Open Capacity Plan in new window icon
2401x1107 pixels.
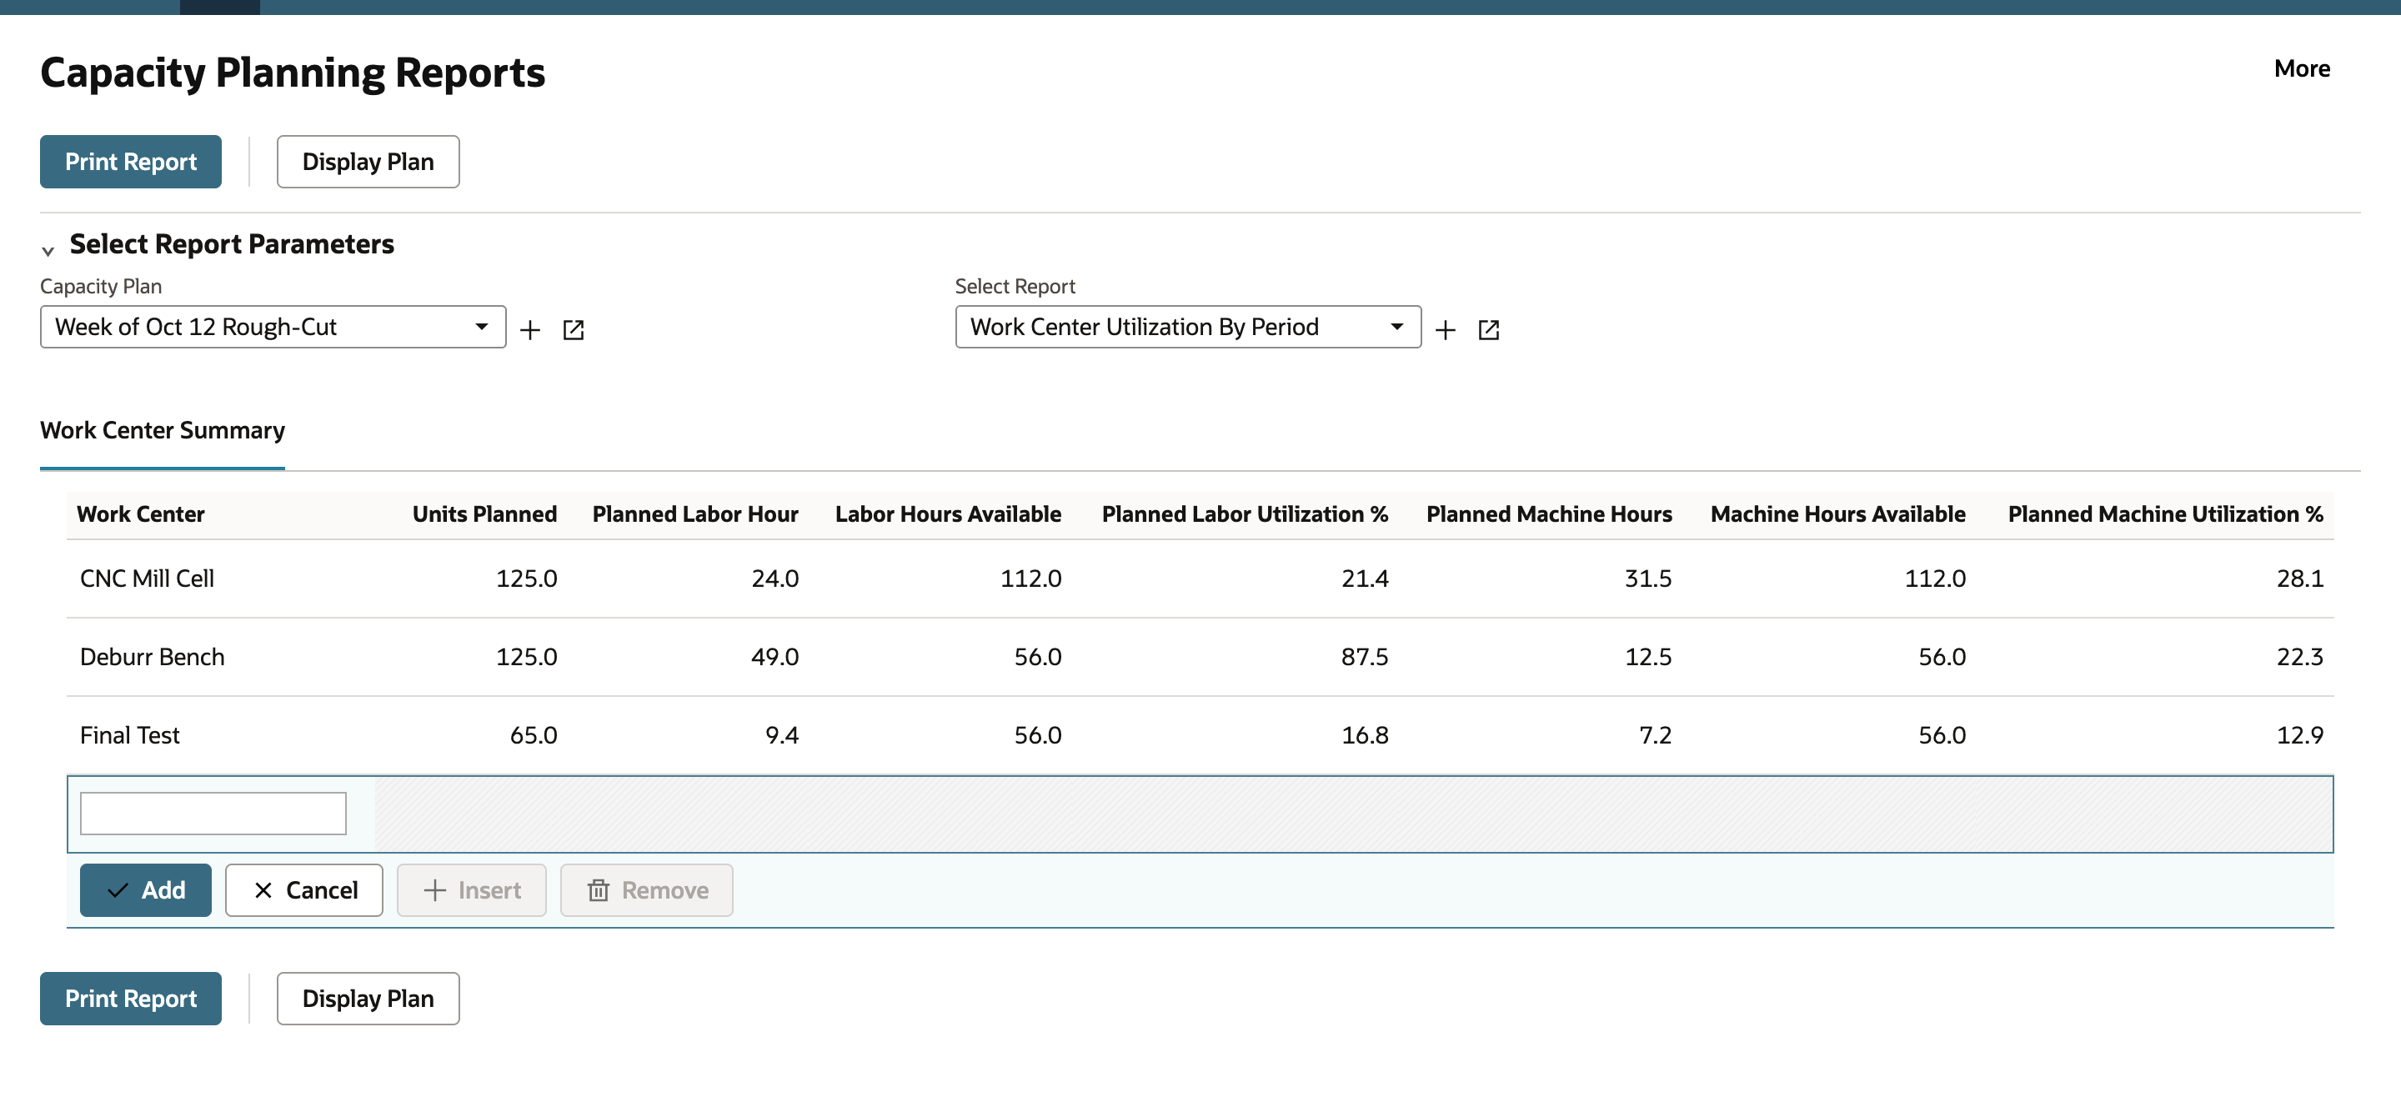tap(574, 330)
